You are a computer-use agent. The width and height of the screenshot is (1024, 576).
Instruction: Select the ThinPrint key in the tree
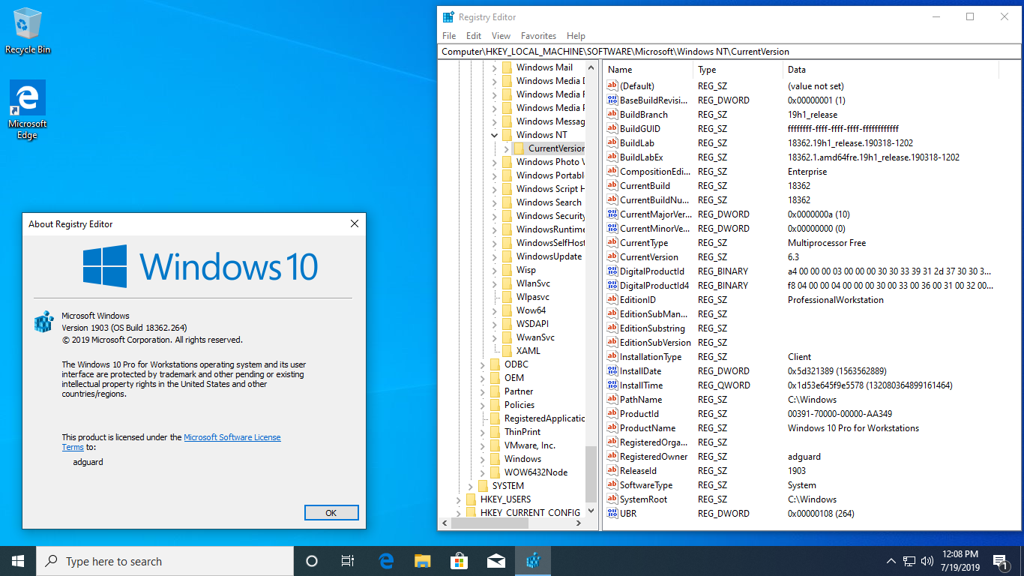(x=522, y=432)
